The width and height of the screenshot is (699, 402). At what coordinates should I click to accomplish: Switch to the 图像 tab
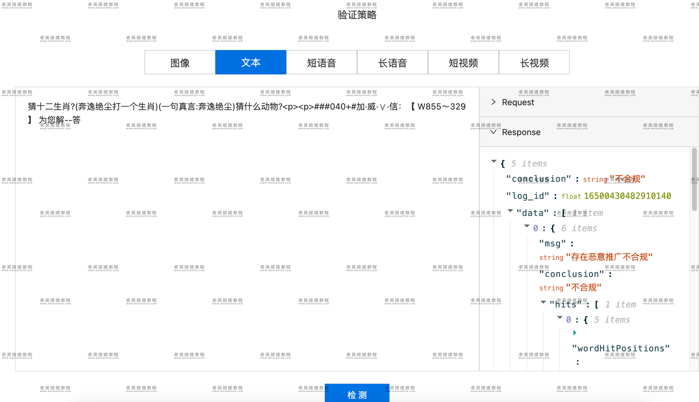[180, 63]
